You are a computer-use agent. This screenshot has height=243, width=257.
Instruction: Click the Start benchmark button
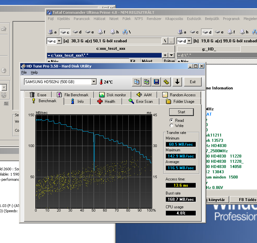tap(181, 112)
